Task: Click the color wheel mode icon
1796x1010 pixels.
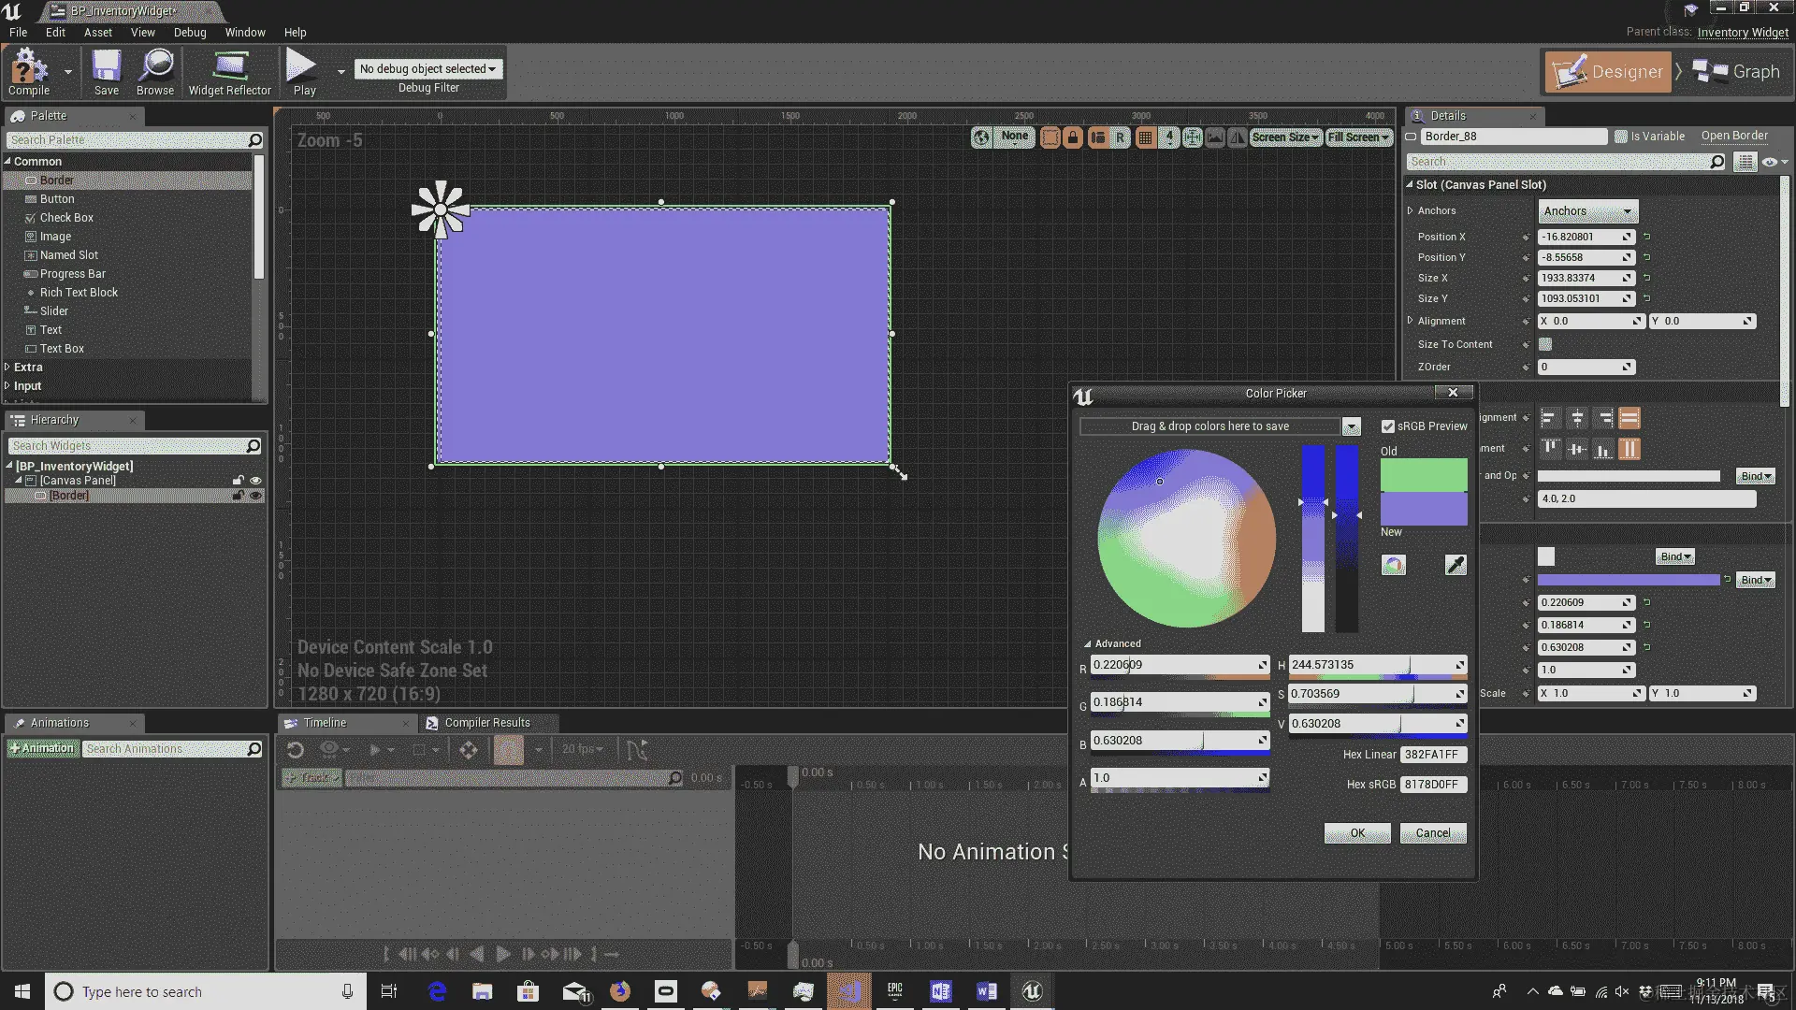Action: pos(1394,565)
